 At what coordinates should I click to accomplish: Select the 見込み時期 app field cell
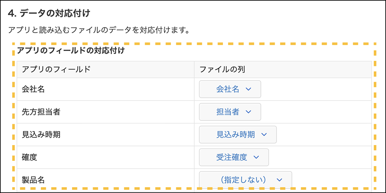(41, 134)
